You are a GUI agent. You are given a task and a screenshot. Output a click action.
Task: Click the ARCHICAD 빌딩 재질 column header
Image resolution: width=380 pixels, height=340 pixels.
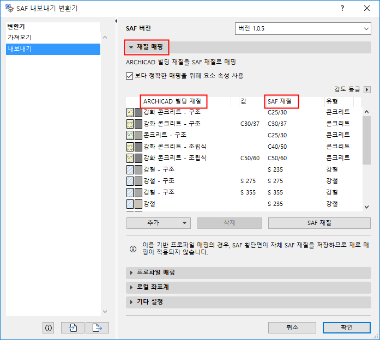[172, 101]
